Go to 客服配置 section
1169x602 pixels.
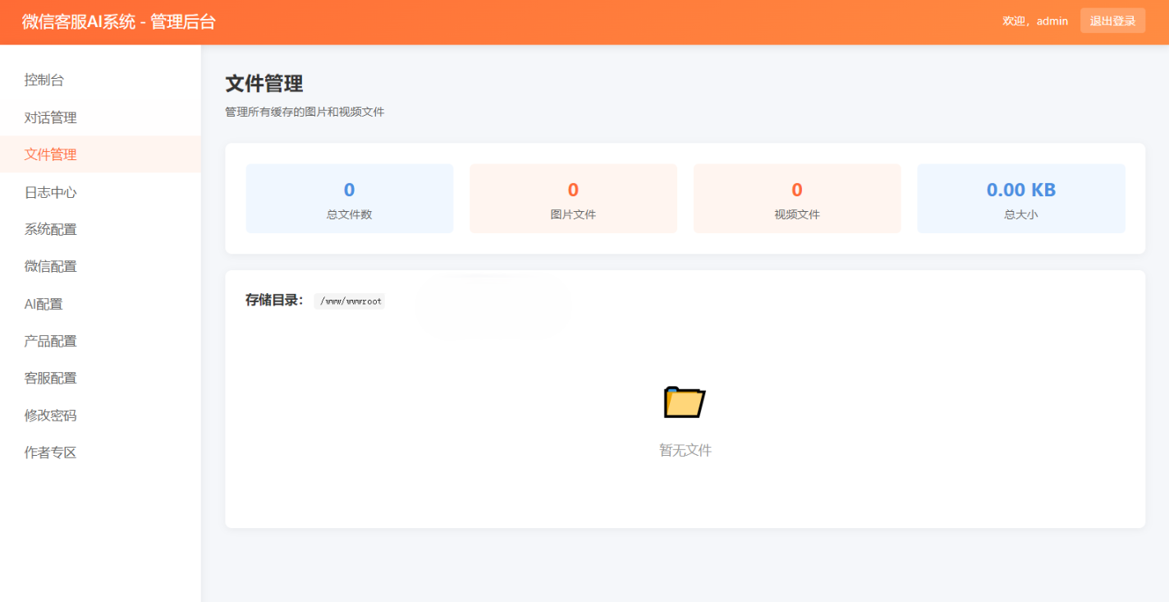pyautogui.click(x=50, y=378)
